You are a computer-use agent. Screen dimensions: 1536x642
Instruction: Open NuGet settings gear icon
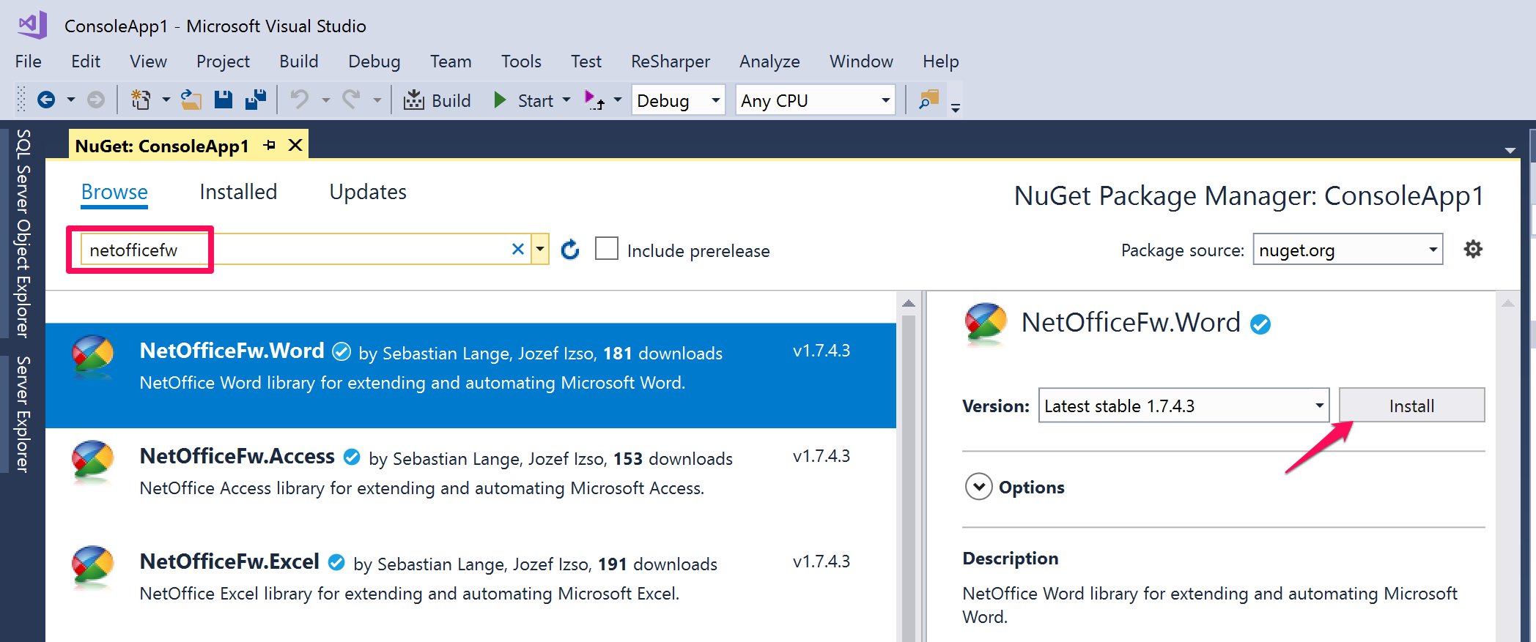1472,250
